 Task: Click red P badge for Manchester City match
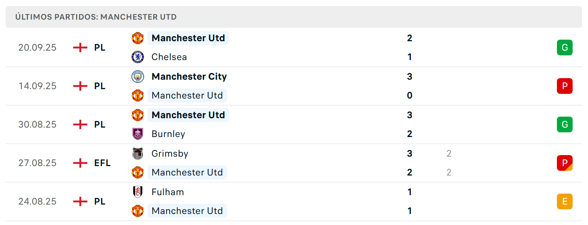(x=565, y=86)
